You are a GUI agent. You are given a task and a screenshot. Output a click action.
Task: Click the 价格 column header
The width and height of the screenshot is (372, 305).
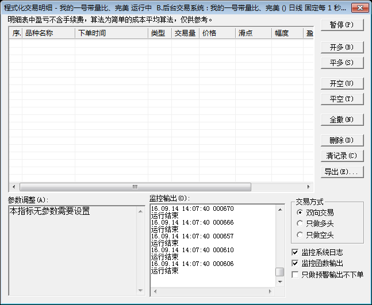pos(217,33)
